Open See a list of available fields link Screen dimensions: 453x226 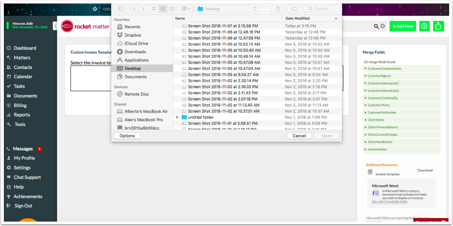(390, 202)
